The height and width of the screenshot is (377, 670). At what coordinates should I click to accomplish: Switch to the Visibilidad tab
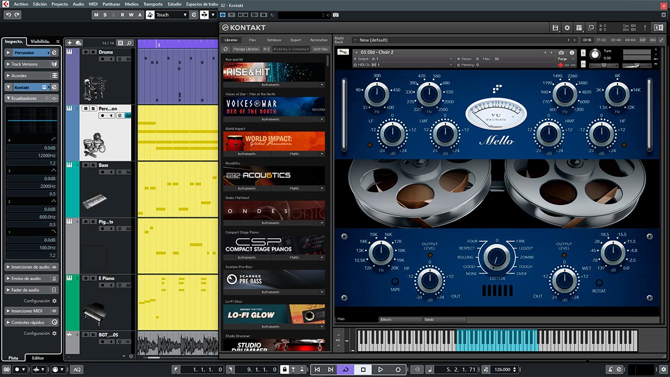coord(40,41)
